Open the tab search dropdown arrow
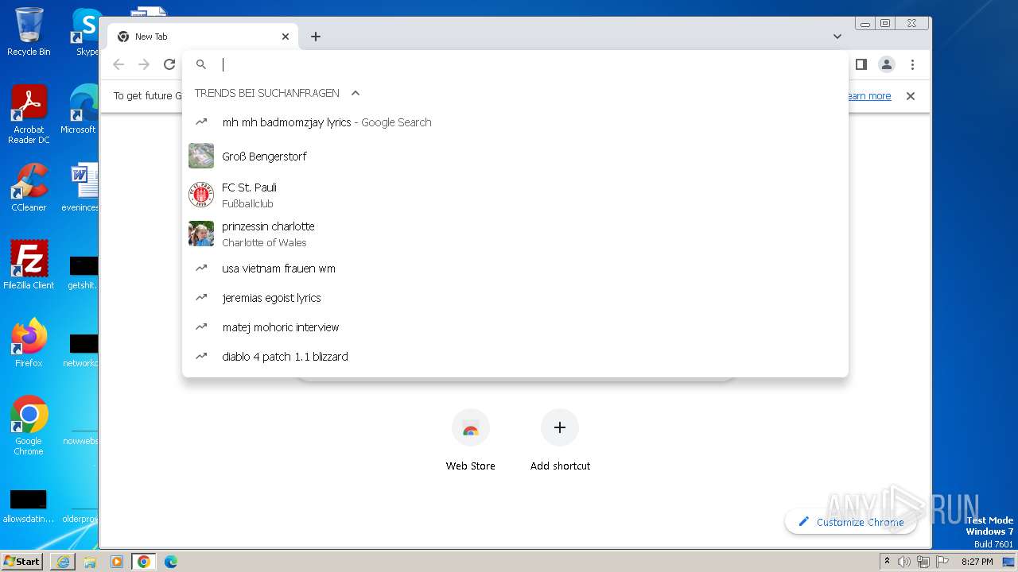This screenshot has height=572, width=1018. click(837, 37)
